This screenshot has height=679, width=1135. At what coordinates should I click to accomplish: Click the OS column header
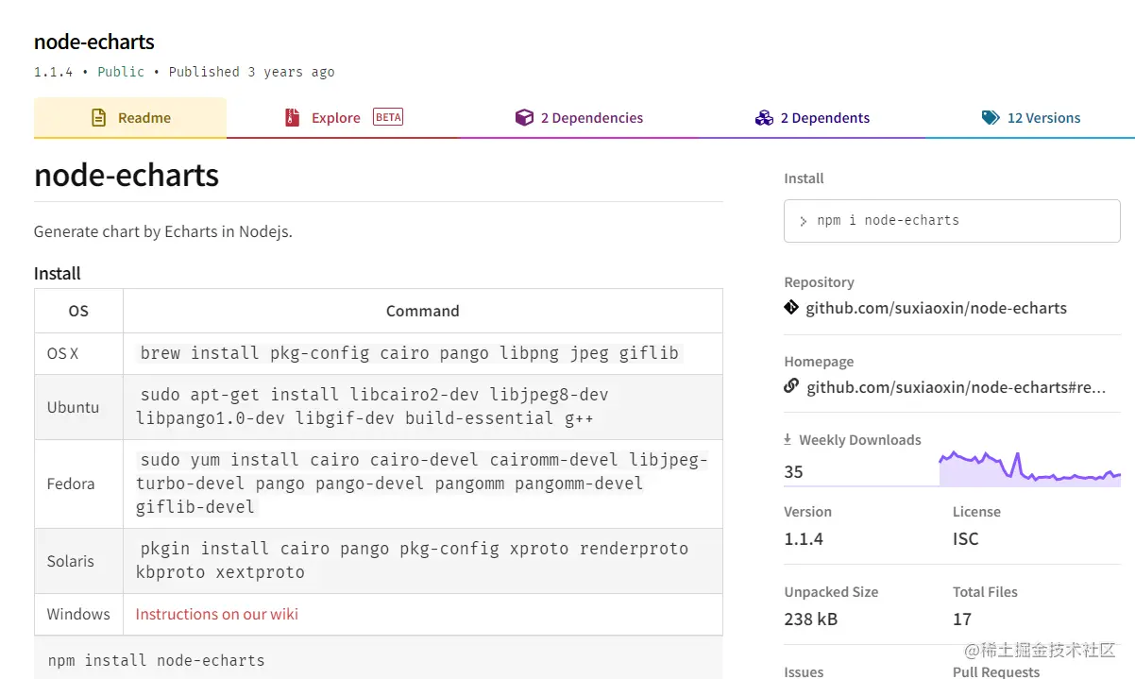78,311
